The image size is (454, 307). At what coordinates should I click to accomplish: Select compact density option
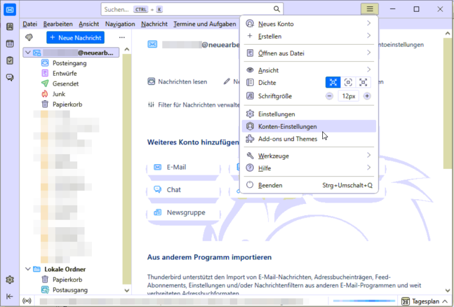pos(333,82)
